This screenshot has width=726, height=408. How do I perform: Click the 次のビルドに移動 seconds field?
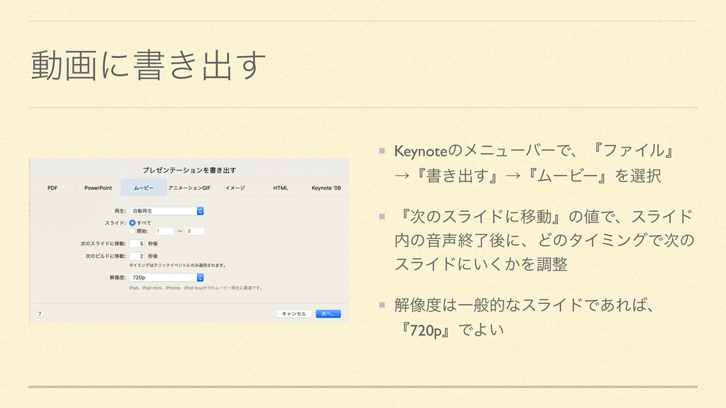137,256
